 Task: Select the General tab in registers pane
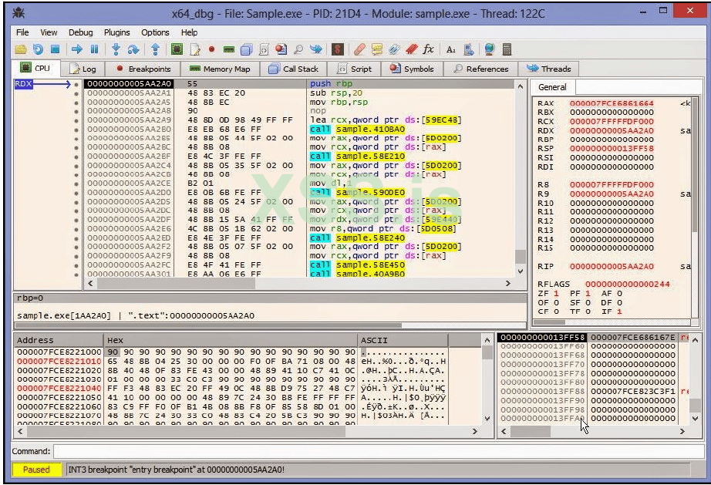point(552,87)
